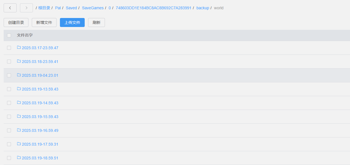350x165 pixels.
Task: Navigate to Pal in breadcrumb
Action: pos(58,8)
